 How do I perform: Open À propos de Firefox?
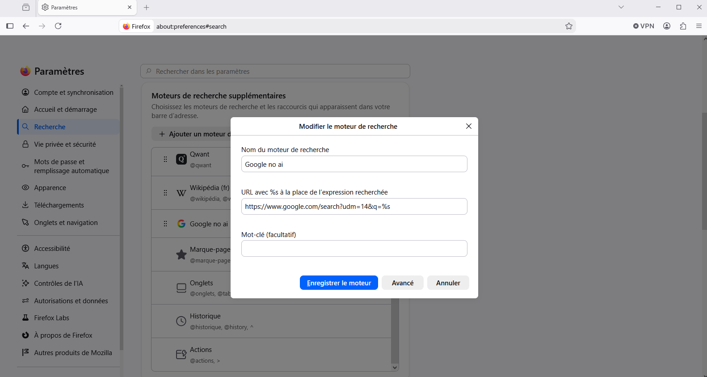tap(68, 335)
